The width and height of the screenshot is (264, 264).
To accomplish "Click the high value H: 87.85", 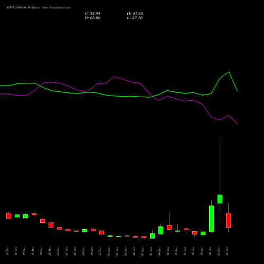I will point(135,14).
